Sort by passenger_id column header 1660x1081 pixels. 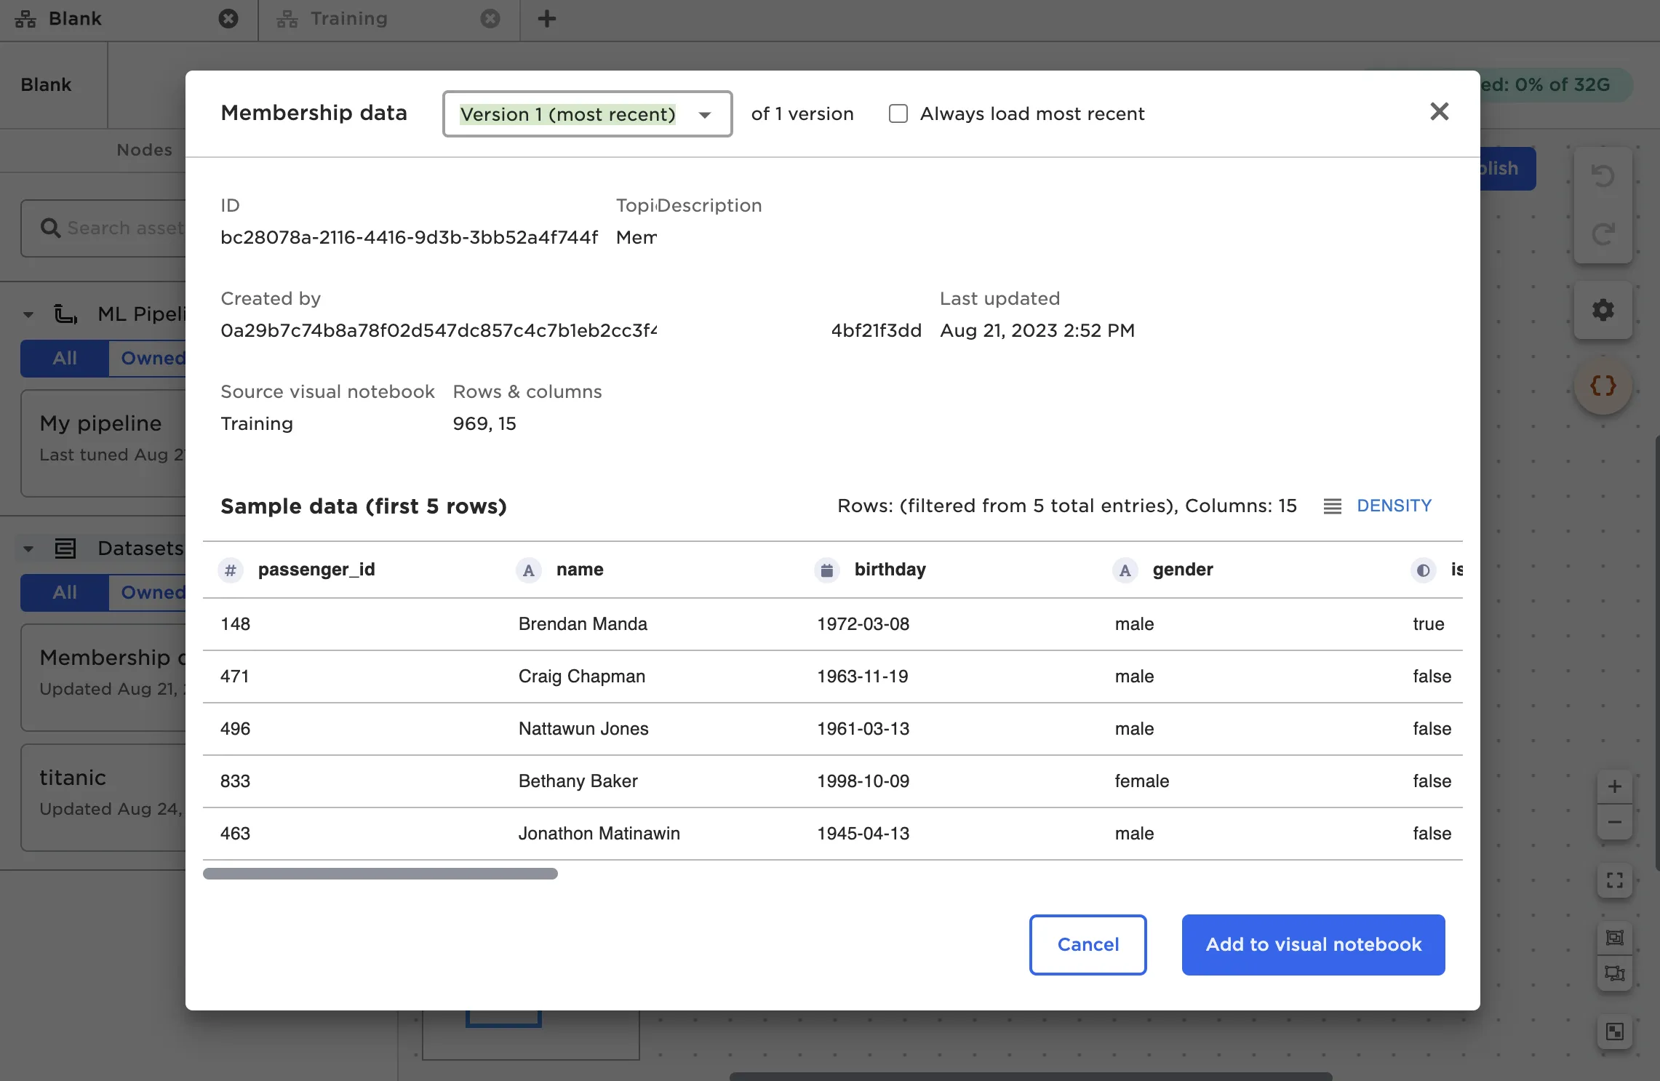coord(316,570)
